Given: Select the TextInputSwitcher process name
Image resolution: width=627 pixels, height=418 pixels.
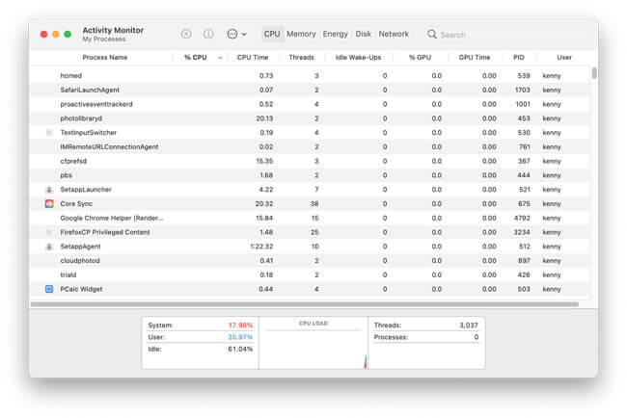Looking at the screenshot, I should point(88,133).
